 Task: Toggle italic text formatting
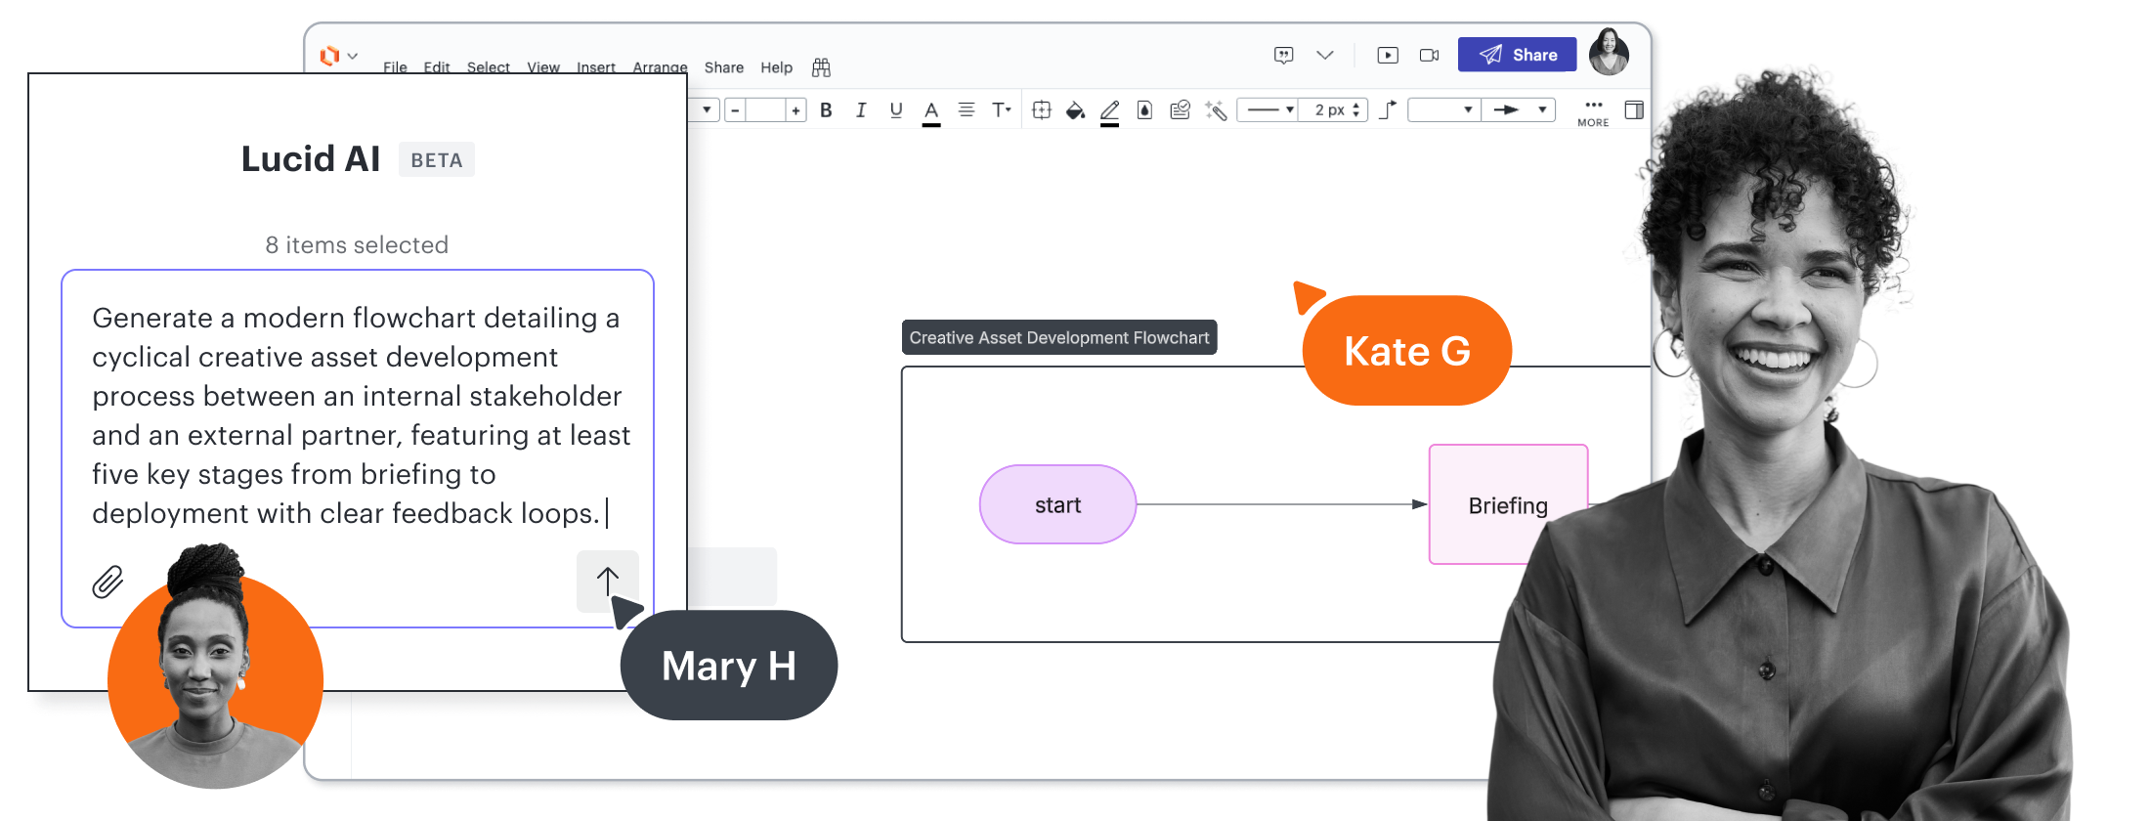click(861, 110)
